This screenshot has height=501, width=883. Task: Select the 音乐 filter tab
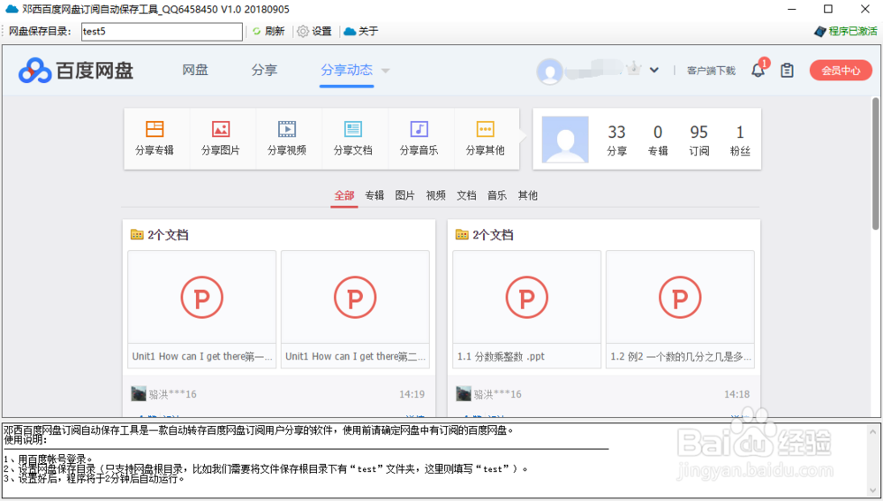pos(496,195)
